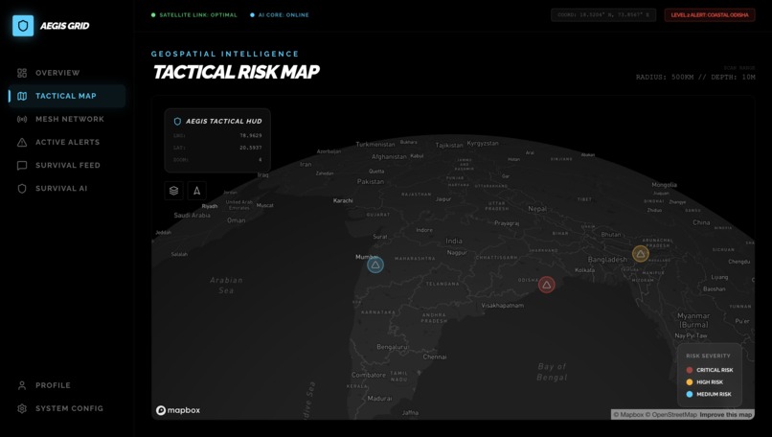Click the green Satellite Link status dot
Viewport: 772px width, 437px height.
coord(153,14)
